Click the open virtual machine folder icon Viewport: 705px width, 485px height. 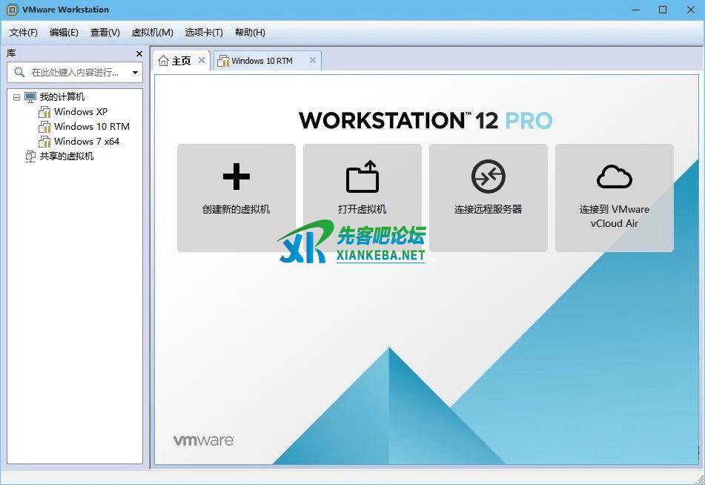coord(362,177)
